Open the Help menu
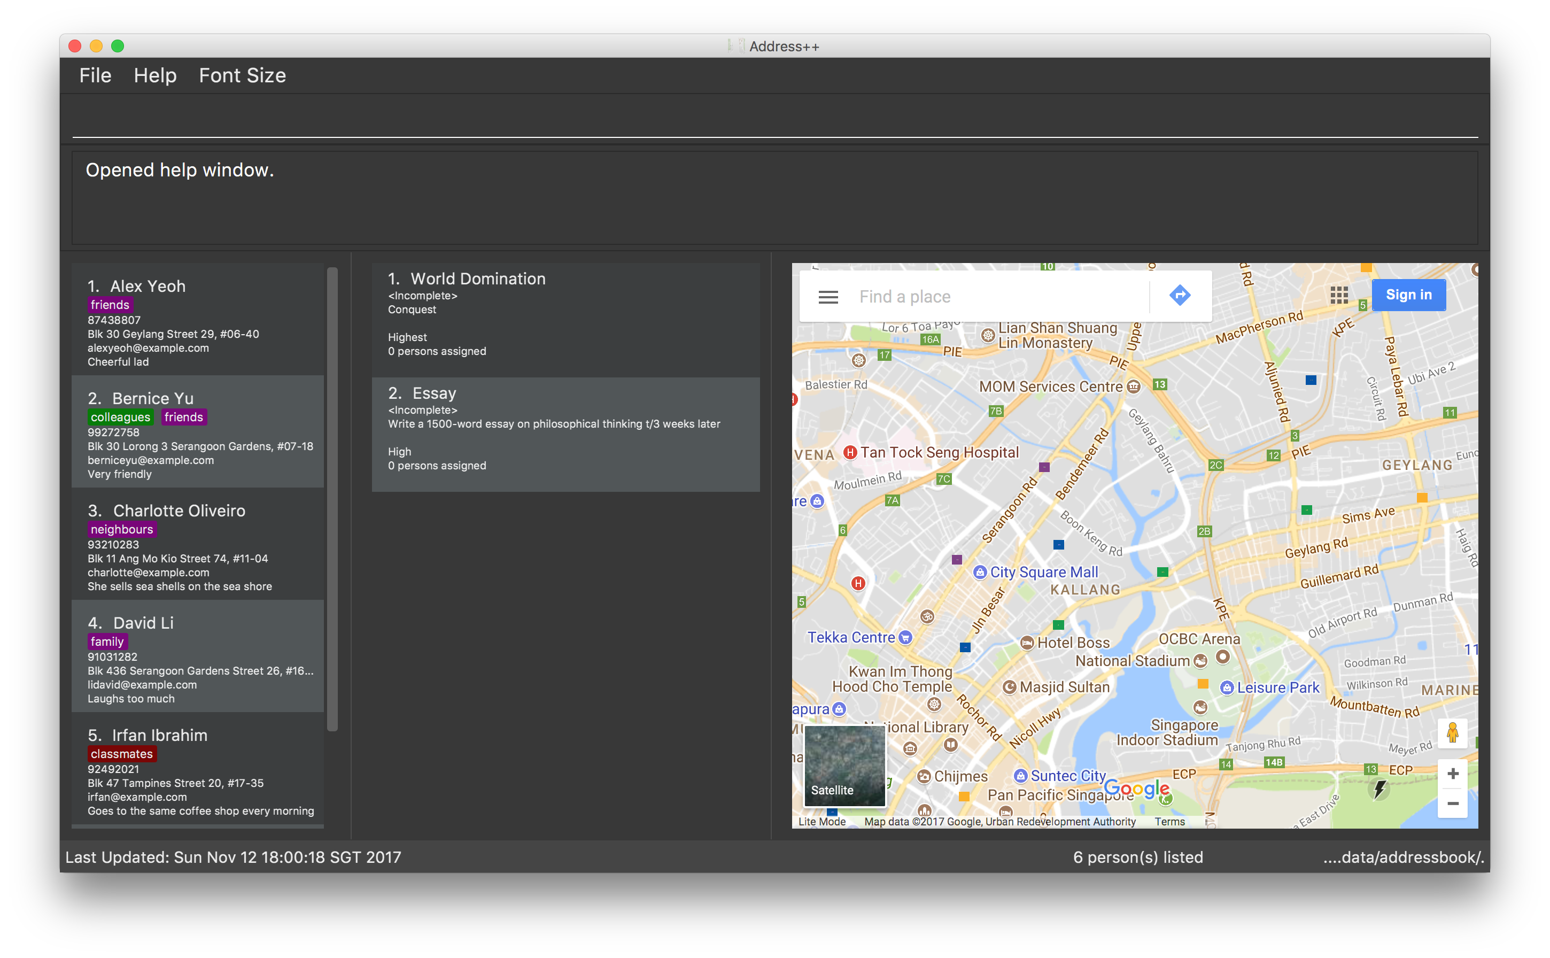Image resolution: width=1550 pixels, height=958 pixels. click(155, 75)
